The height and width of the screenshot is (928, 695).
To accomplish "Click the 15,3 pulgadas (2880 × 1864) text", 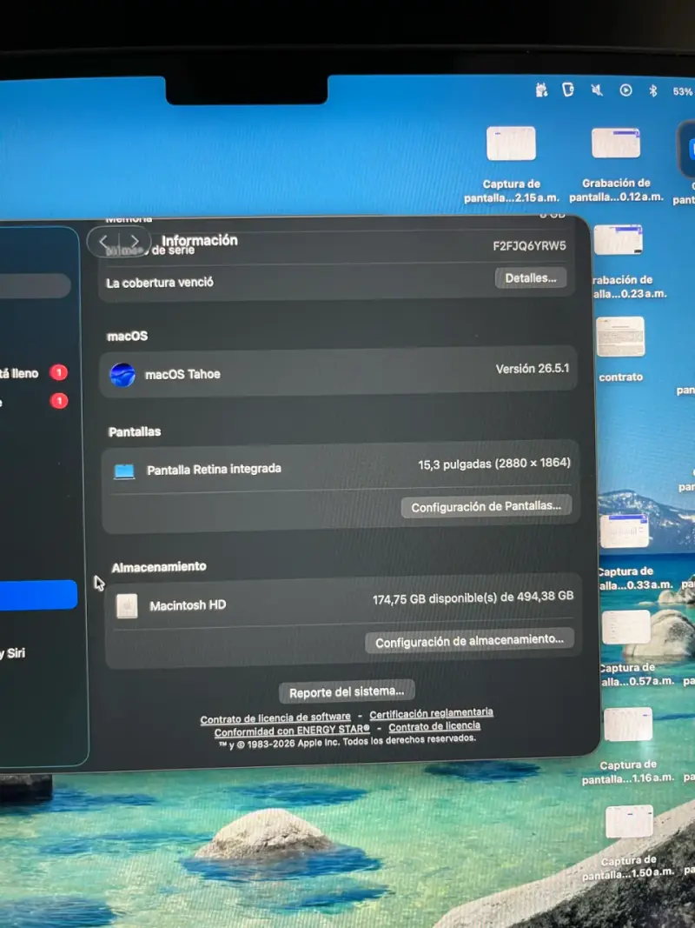I will (494, 464).
